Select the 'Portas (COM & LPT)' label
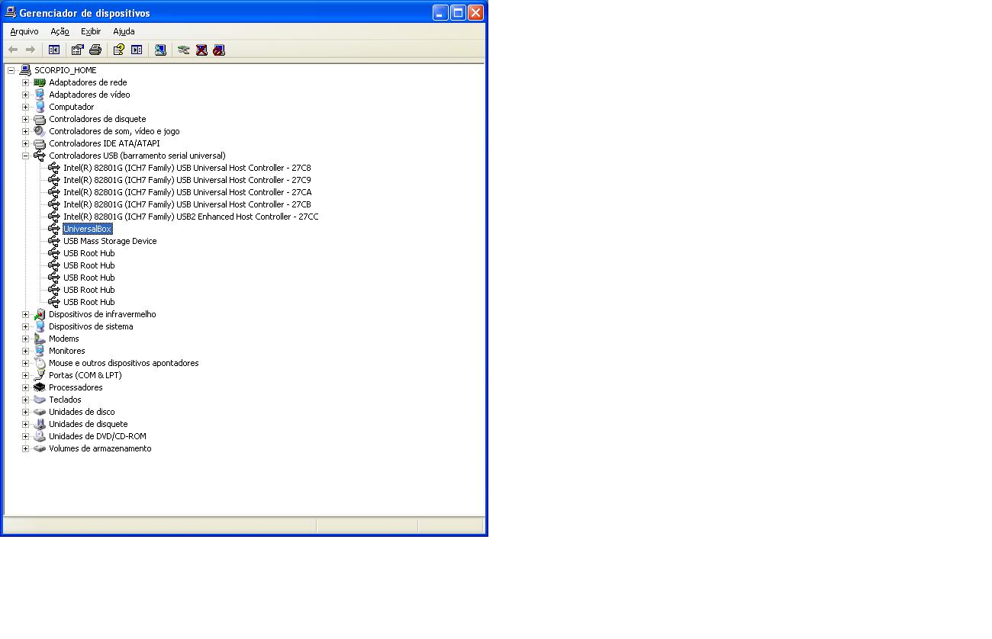The height and width of the screenshot is (639, 992). pyautogui.click(x=85, y=375)
